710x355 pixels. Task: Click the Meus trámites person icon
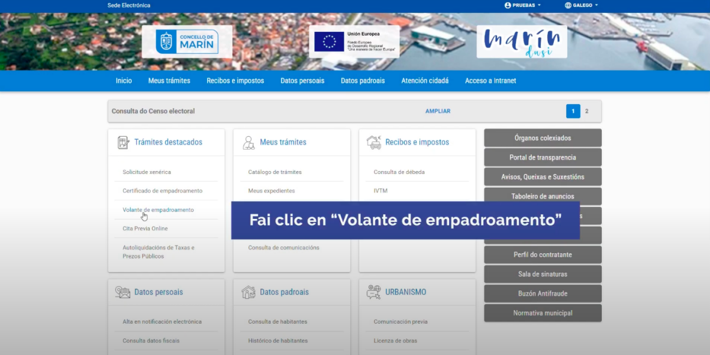coord(248,142)
